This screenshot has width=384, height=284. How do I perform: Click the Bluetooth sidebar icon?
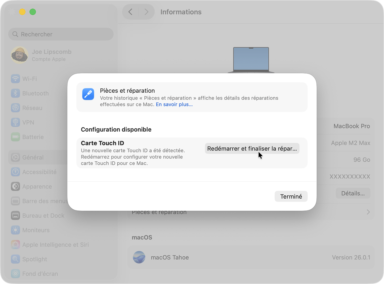click(x=15, y=93)
